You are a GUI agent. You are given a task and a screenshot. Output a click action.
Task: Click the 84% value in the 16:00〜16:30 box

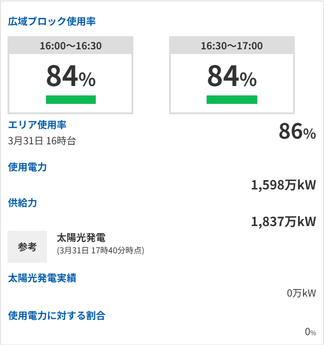71,76
